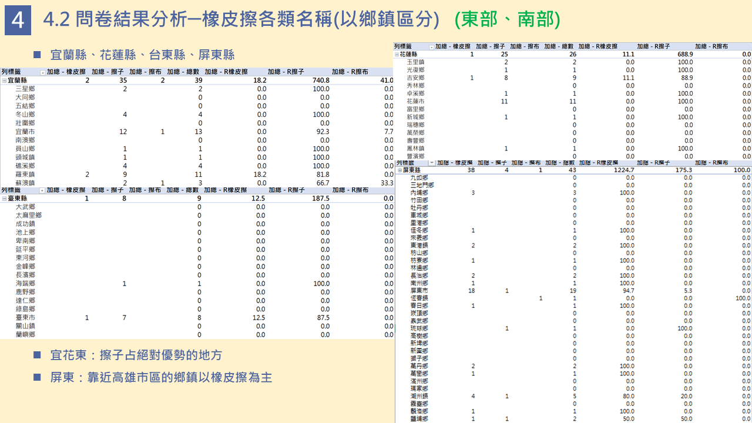The height and width of the screenshot is (423, 752).
Task: Click the 潮州鎮 row label
Action: pyautogui.click(x=419, y=397)
